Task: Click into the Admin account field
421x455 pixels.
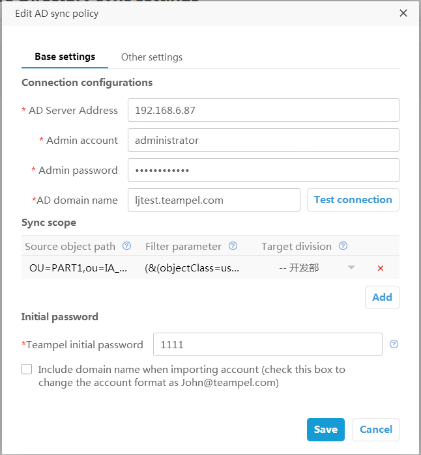Action: tap(263, 140)
